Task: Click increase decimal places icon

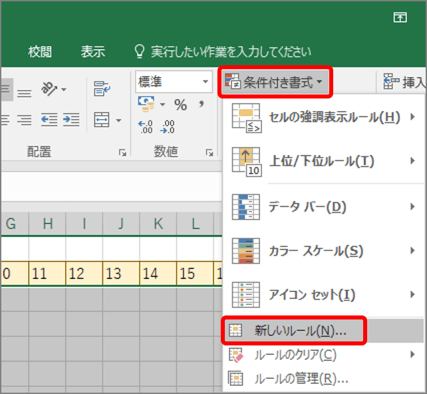Action: [146, 126]
